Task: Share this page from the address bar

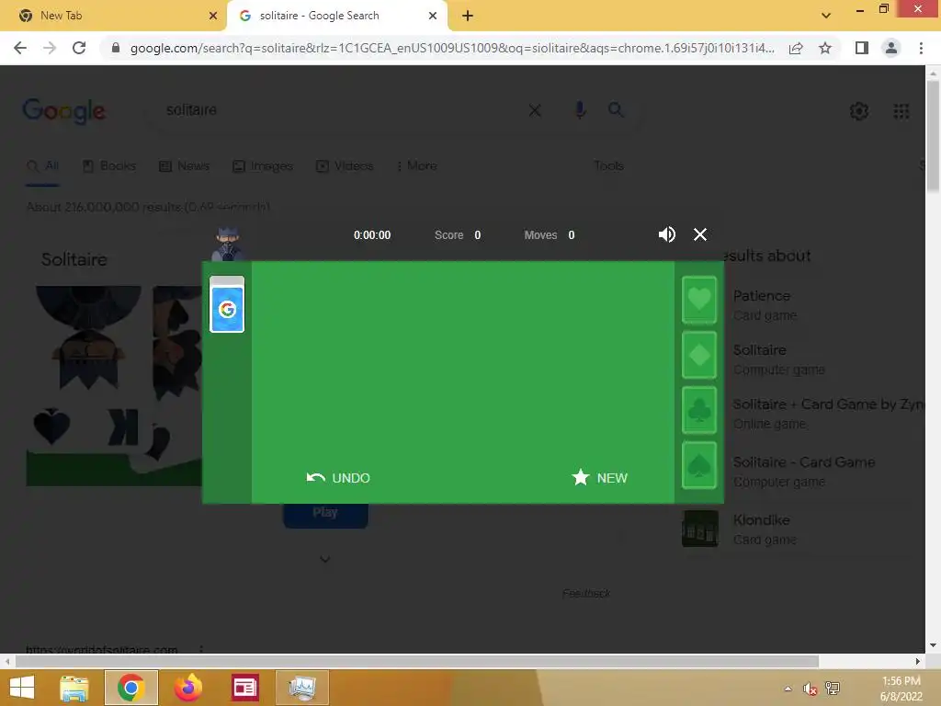Action: click(x=796, y=48)
